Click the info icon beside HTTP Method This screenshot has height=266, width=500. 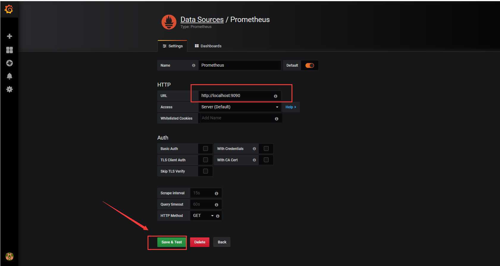point(218,216)
